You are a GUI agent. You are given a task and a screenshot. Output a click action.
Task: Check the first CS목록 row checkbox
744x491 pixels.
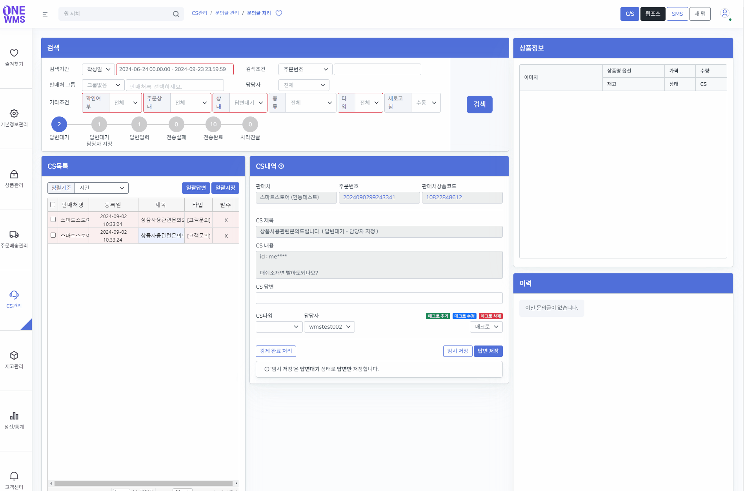pyautogui.click(x=53, y=220)
